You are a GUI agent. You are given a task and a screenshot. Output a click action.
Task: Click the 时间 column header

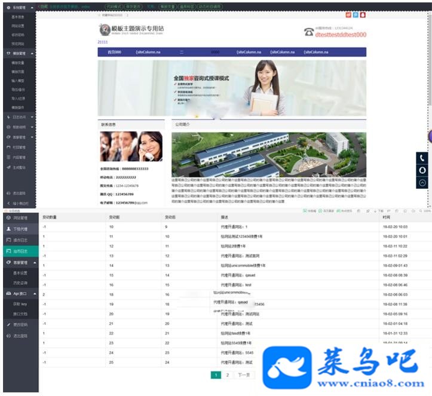[386, 217]
